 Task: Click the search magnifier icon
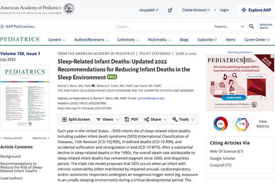(x=252, y=27)
